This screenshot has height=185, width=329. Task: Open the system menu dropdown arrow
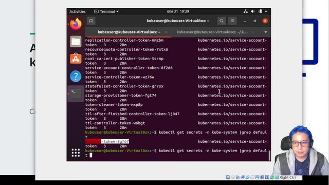point(266,11)
